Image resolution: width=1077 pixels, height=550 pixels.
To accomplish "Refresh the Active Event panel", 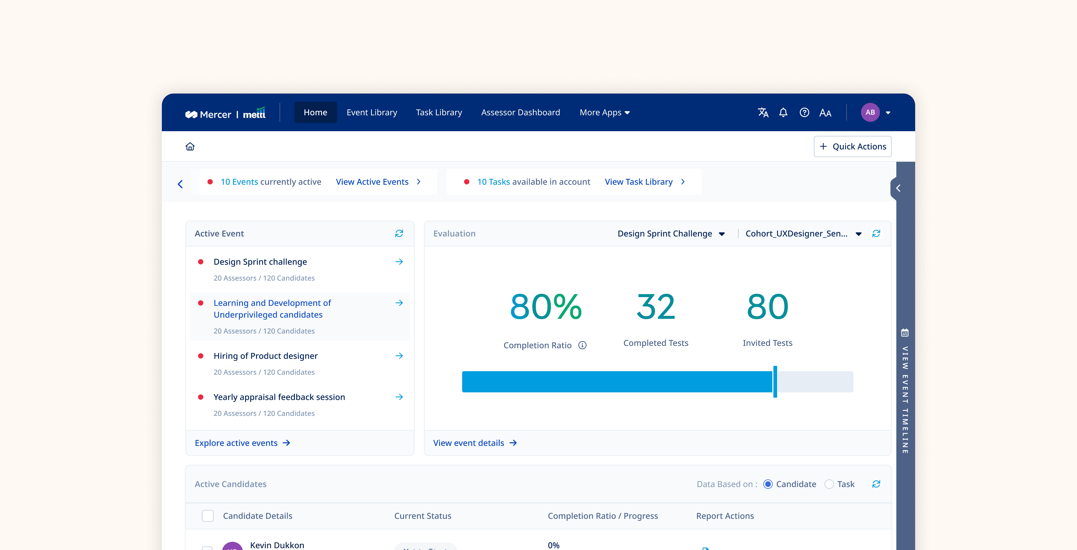I will [399, 233].
